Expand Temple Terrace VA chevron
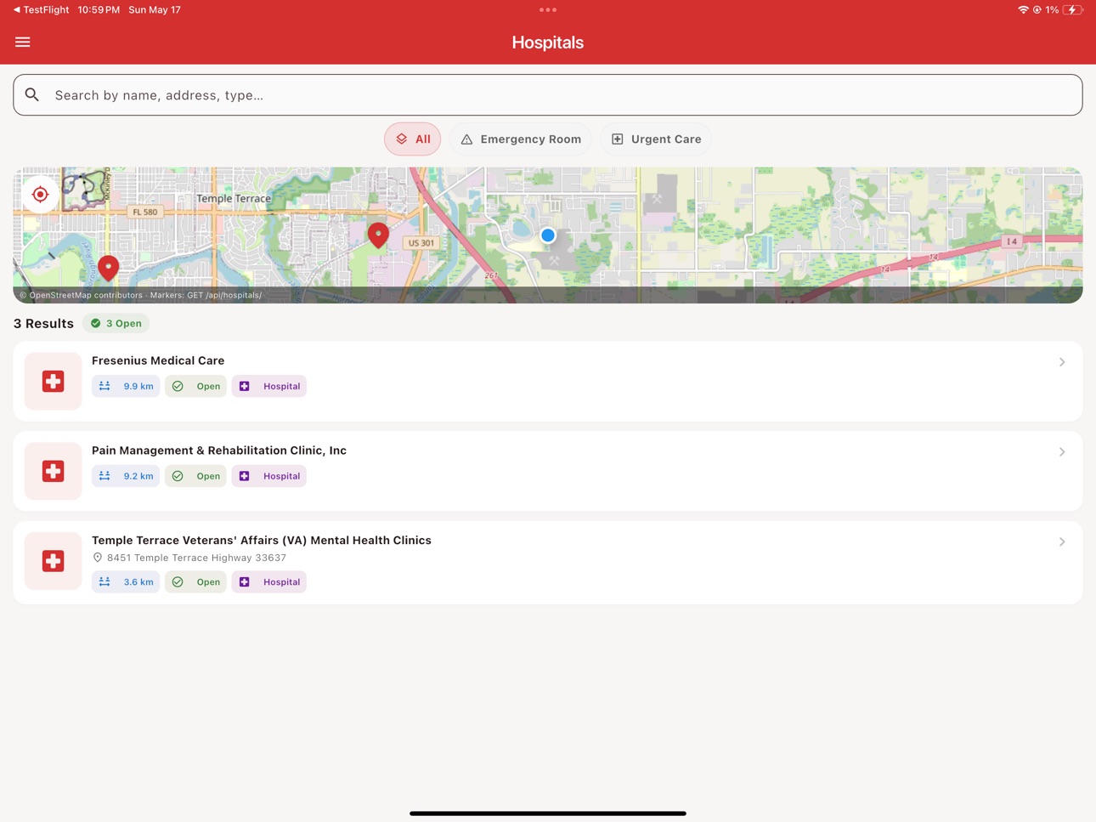 coord(1062,541)
